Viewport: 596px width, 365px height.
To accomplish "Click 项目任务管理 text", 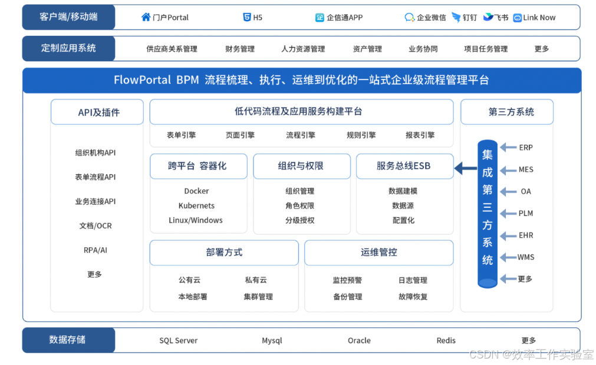I will pyautogui.click(x=486, y=49).
